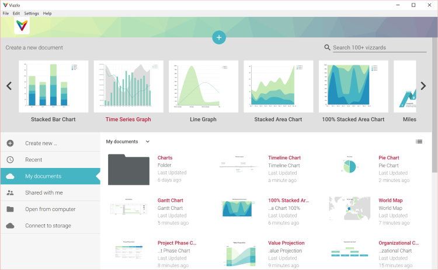
Task: Click the Organizational Chart document thumbnail
Action: click(x=350, y=249)
